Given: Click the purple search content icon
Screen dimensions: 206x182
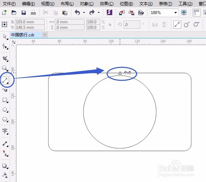Looking at the screenshot, I should click(110, 12).
